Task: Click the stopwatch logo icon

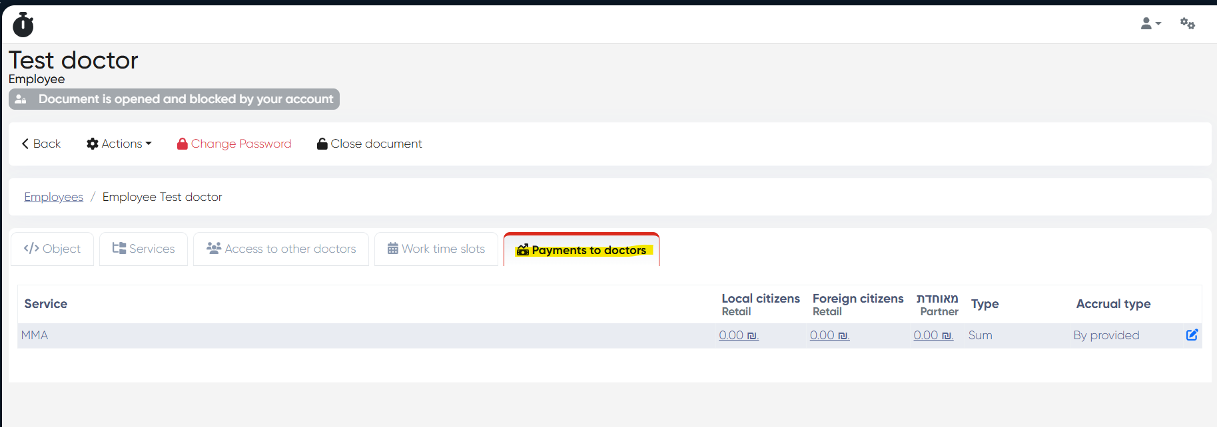Action: coord(23,25)
